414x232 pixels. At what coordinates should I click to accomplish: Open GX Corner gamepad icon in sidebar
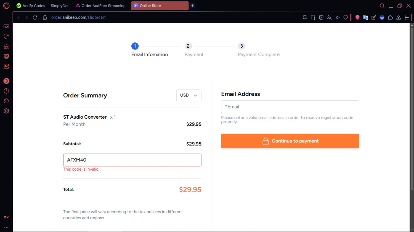click(6, 26)
